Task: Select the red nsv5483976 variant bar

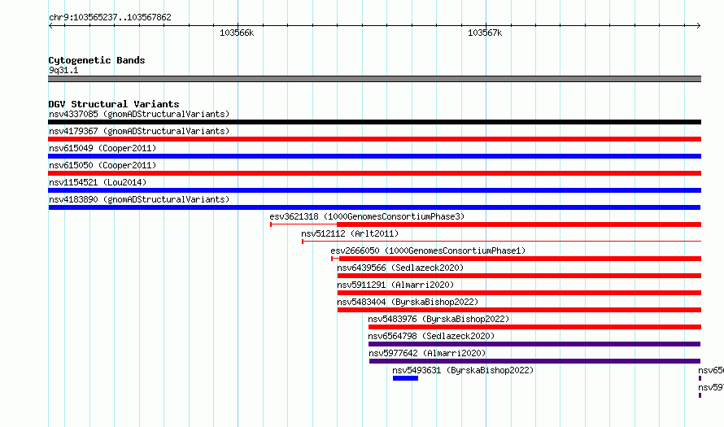Action: (534, 327)
